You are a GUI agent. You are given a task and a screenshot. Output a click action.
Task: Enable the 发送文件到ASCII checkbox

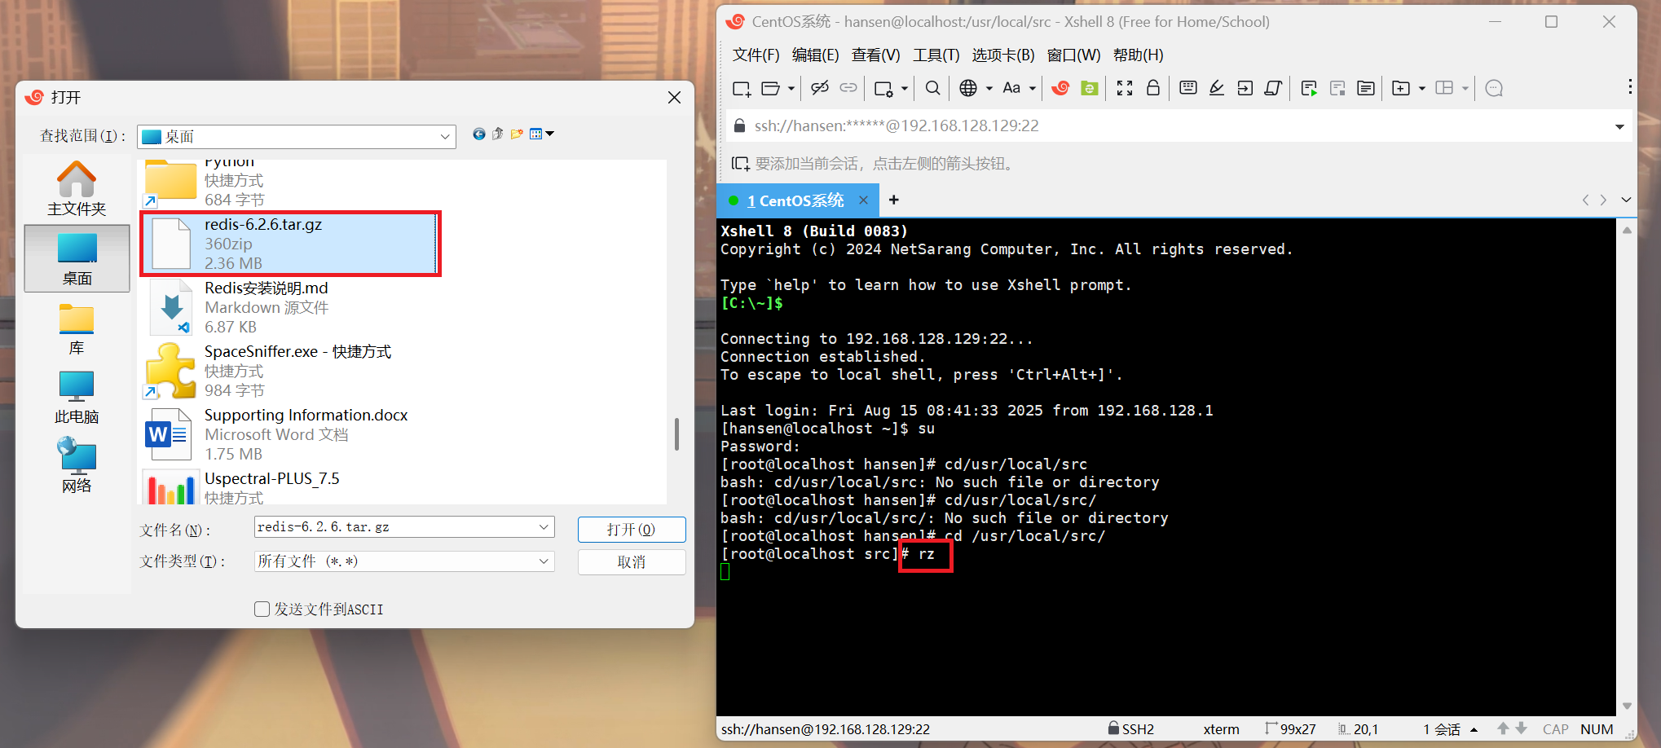point(262,609)
